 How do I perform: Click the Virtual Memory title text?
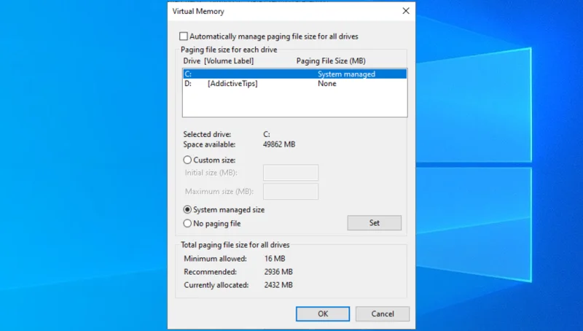198,11
